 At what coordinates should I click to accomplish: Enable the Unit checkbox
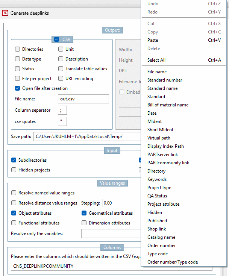61,49
